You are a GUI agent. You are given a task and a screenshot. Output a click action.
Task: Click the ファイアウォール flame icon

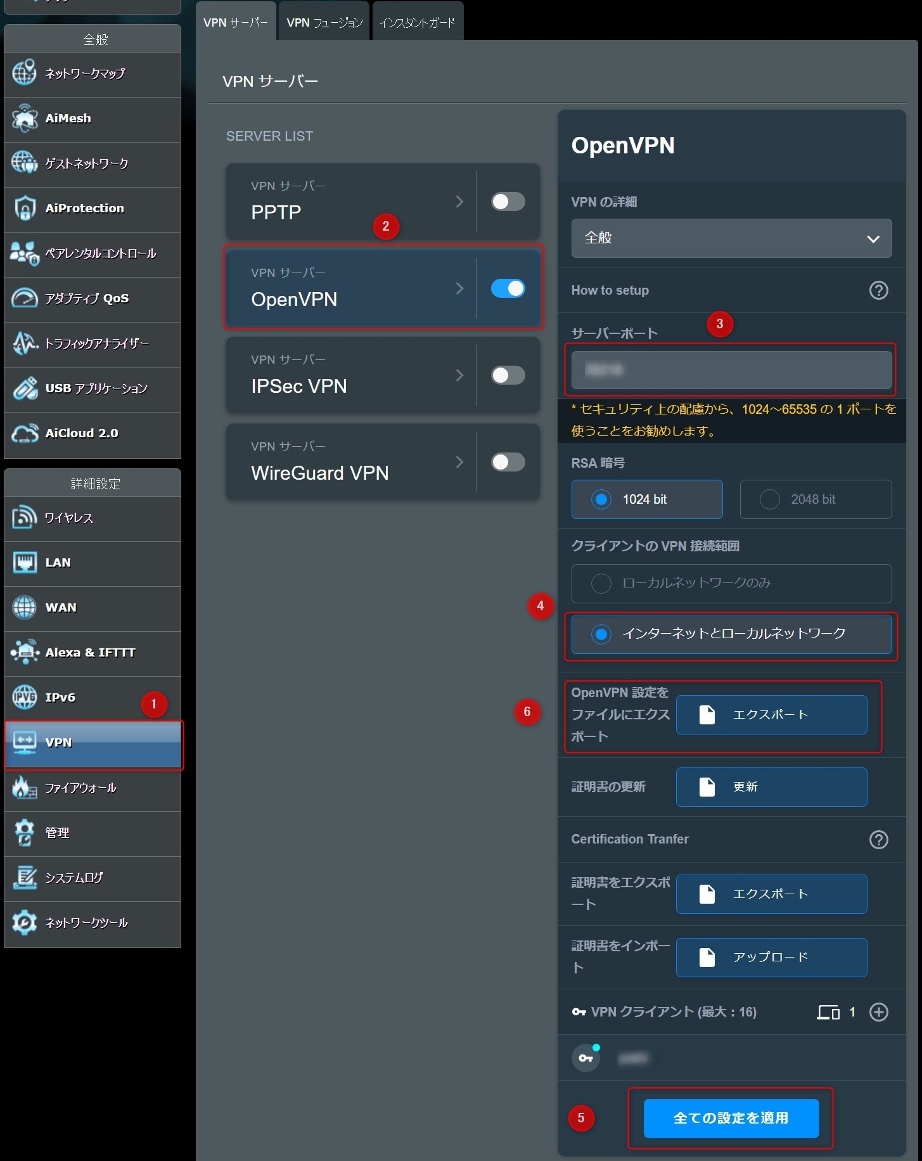click(x=25, y=788)
